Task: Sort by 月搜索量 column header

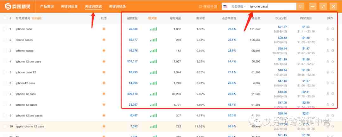Action: pos(132,18)
